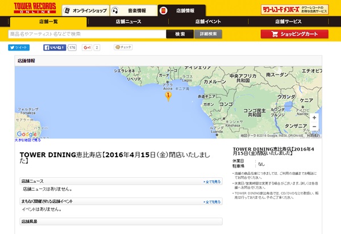Click 全てを見る link in 店舗イベント section
Screen dimensions: 341x234
[212, 202]
